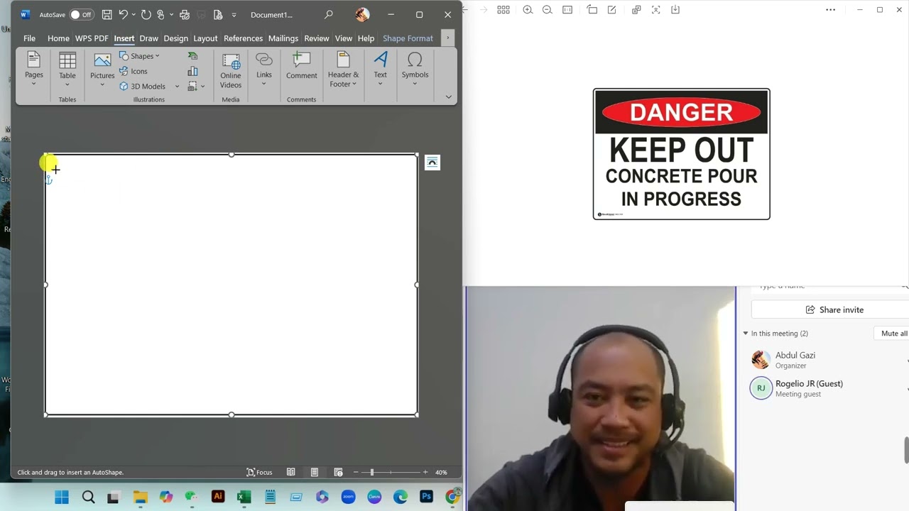
Task: Insert SmartArt graphic
Action: (x=192, y=56)
